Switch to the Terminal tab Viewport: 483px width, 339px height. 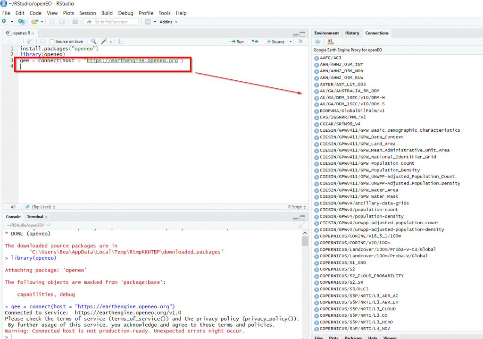pyautogui.click(x=35, y=217)
